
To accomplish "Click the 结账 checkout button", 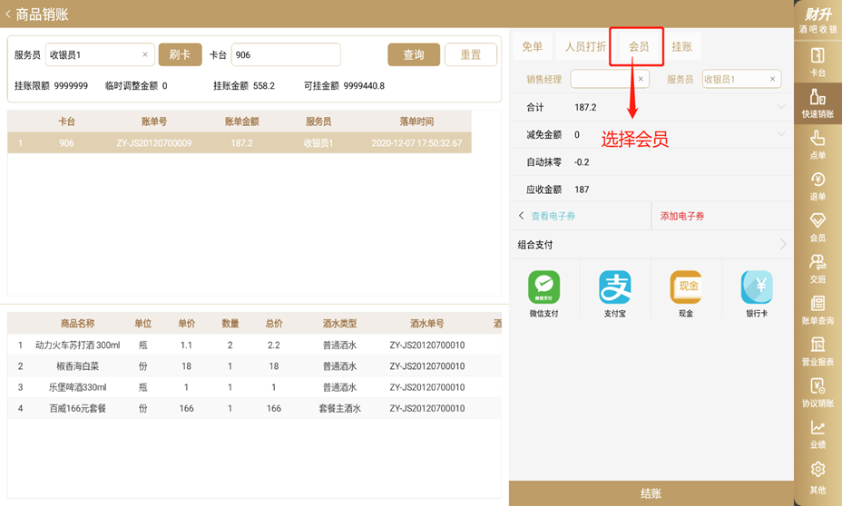I will (x=651, y=493).
